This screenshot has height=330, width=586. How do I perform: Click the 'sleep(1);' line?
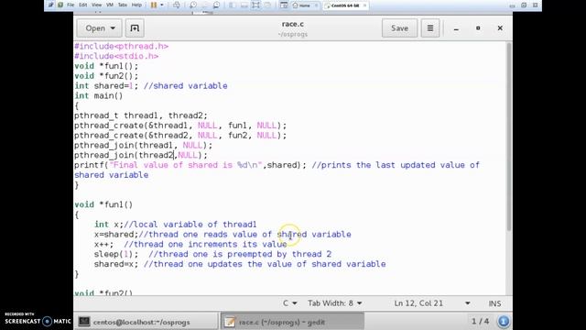(x=212, y=254)
